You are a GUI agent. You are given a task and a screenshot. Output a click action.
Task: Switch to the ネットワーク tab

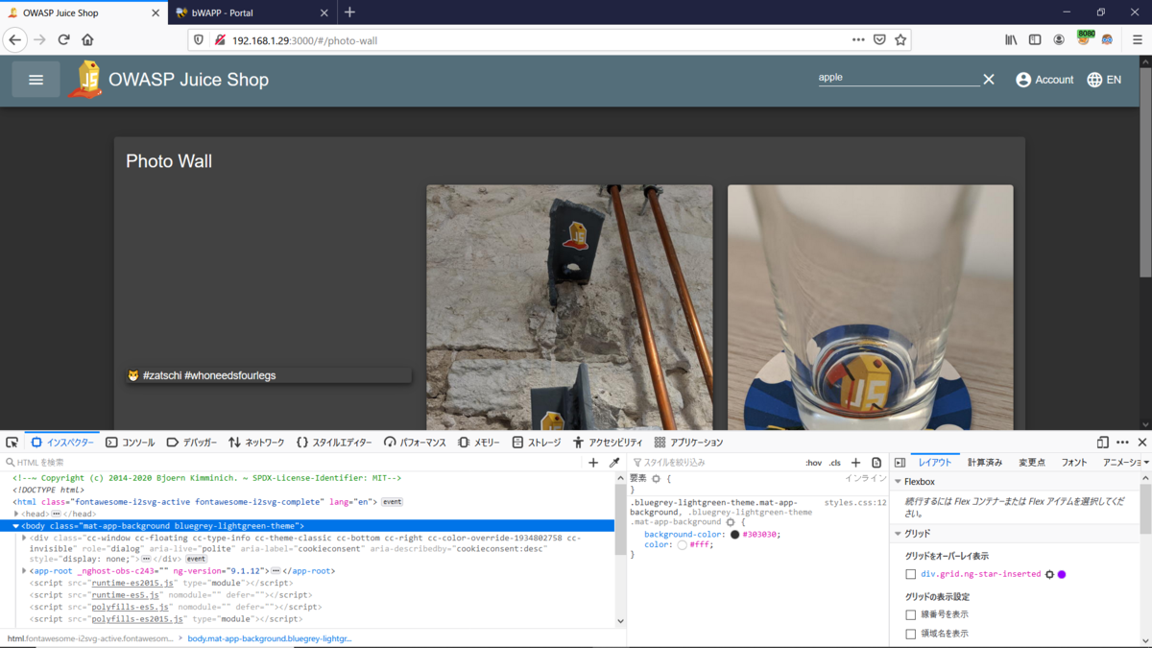256,443
